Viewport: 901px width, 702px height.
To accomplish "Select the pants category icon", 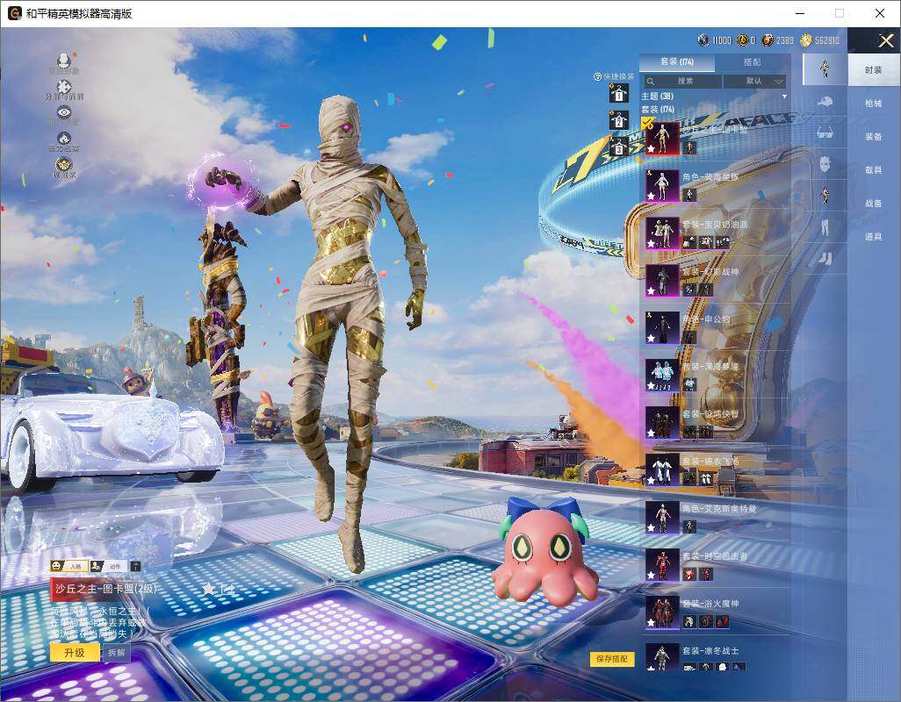I will pyautogui.click(x=825, y=226).
